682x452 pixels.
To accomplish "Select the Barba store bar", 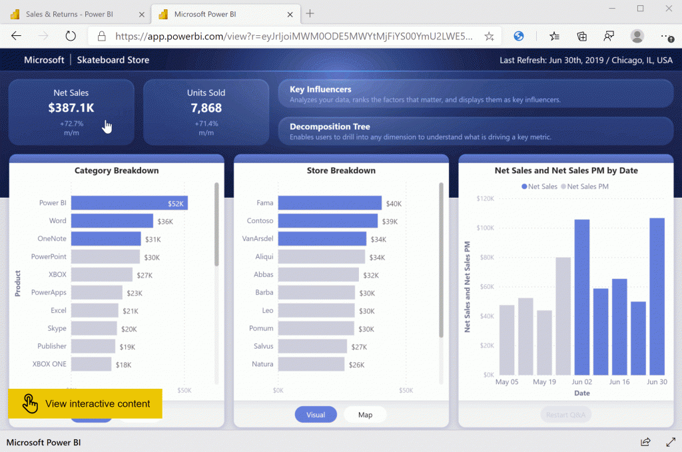I will coord(316,292).
